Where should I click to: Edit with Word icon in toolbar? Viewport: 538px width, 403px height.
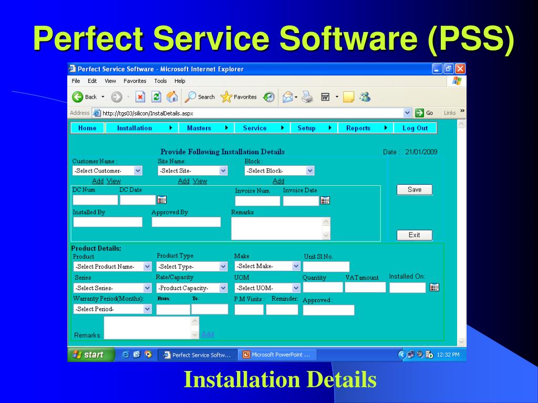[325, 97]
